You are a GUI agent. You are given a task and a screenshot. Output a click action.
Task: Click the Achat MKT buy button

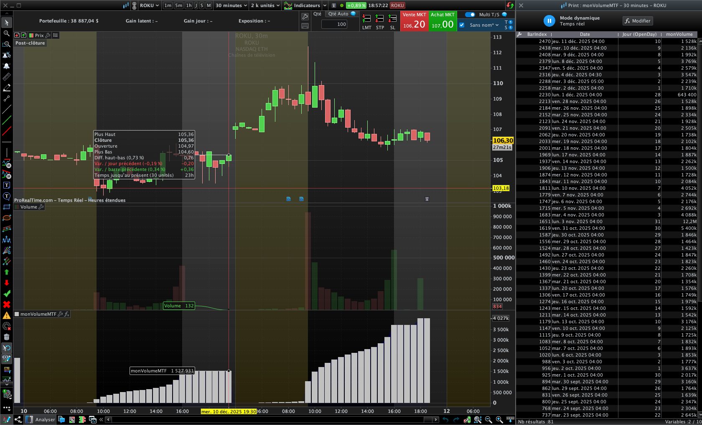[x=443, y=21]
